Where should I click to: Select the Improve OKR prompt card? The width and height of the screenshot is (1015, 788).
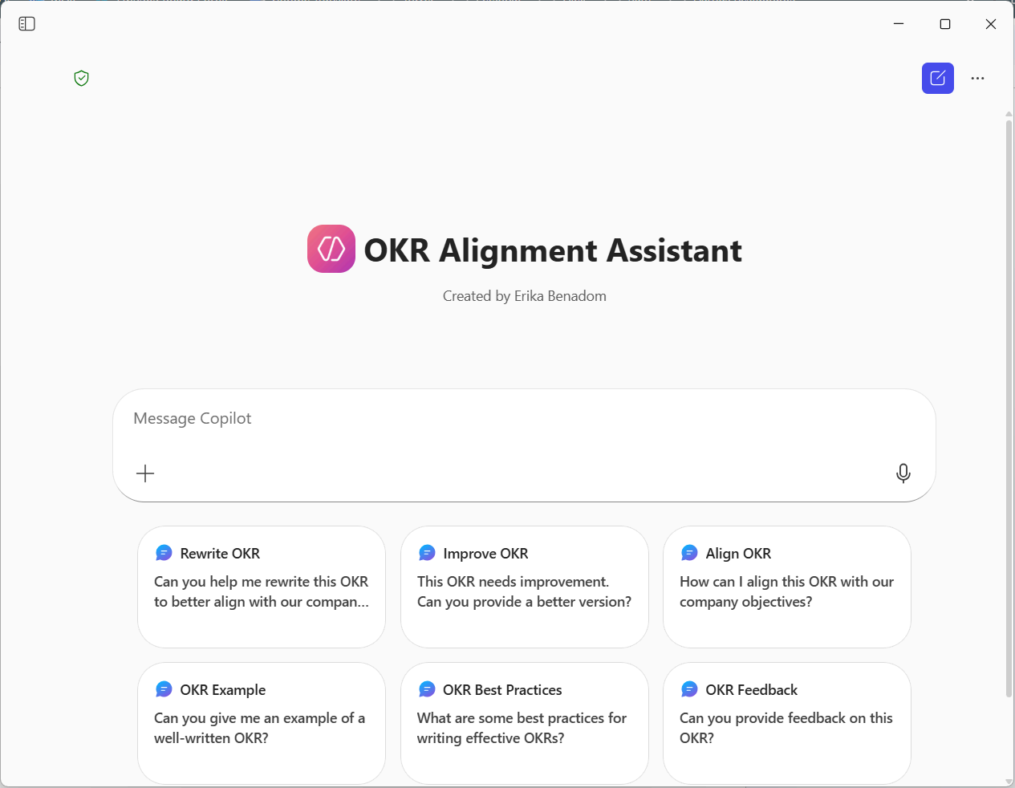525,587
